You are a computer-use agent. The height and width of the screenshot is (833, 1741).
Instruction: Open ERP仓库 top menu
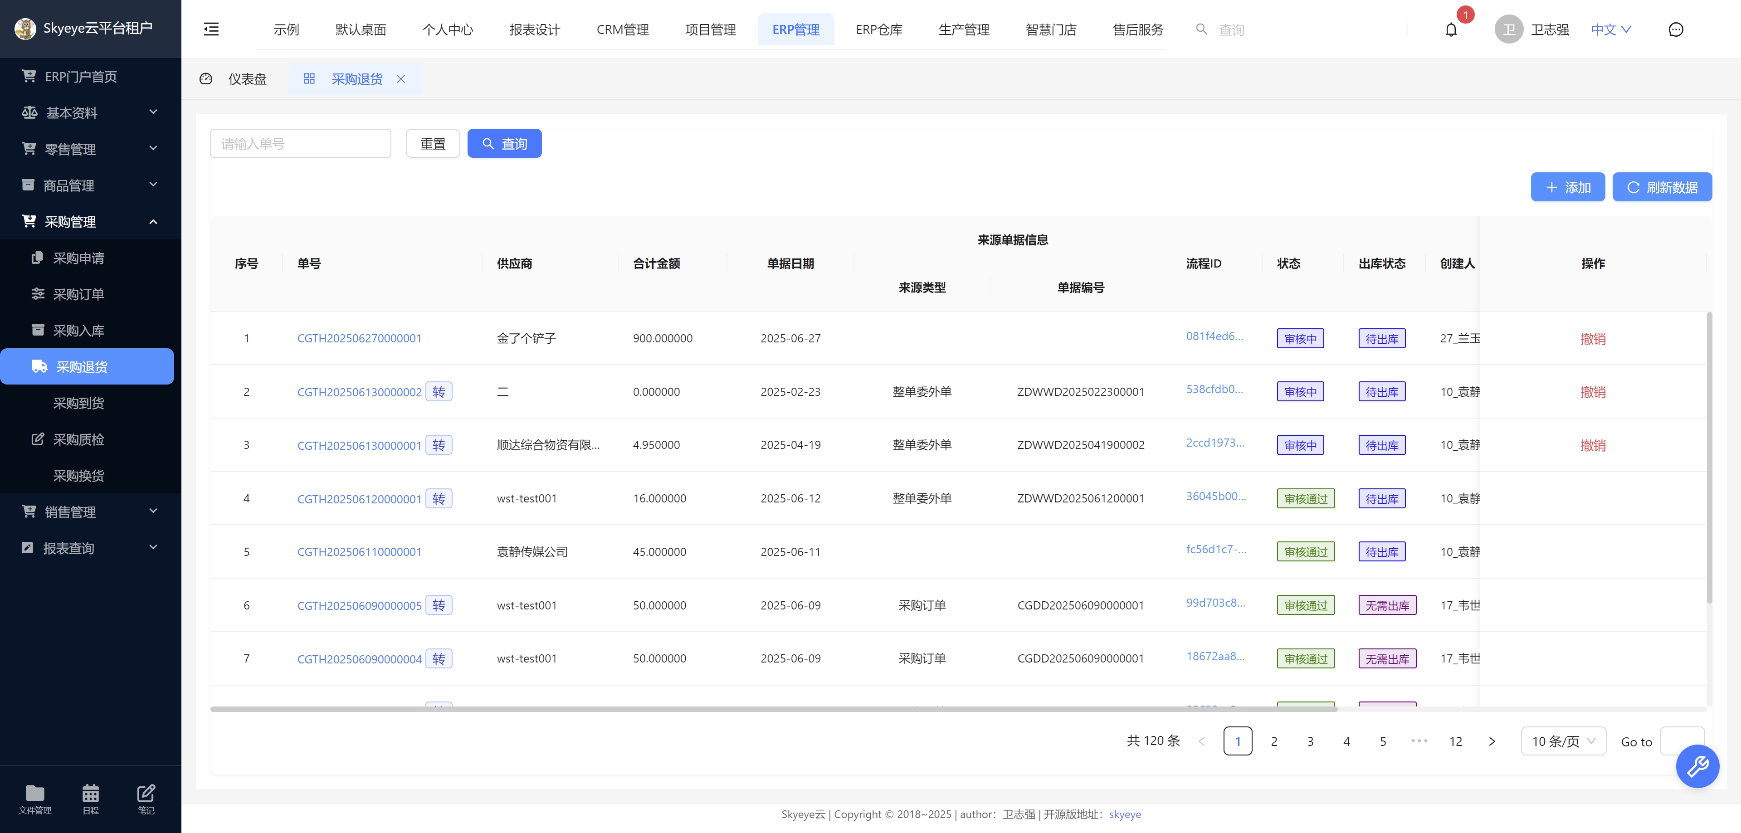(x=878, y=30)
